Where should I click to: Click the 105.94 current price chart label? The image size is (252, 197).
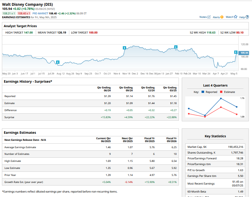click(x=244, y=53)
